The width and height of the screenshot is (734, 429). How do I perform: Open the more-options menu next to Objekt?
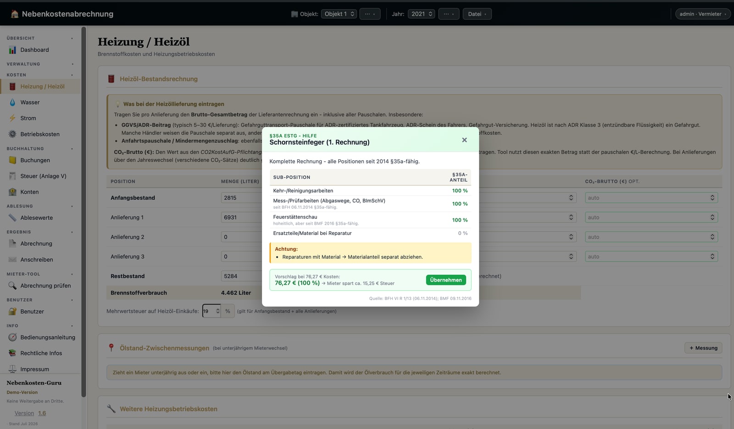tap(370, 14)
